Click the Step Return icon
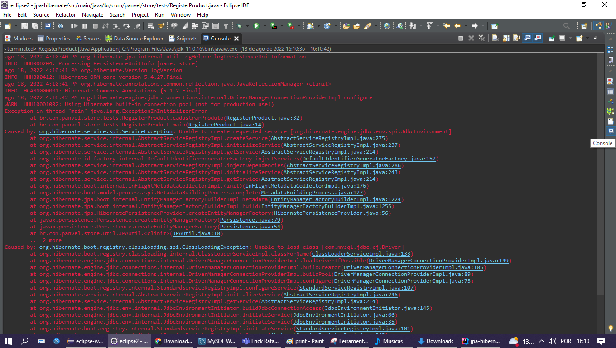The image size is (616, 348). (137, 26)
